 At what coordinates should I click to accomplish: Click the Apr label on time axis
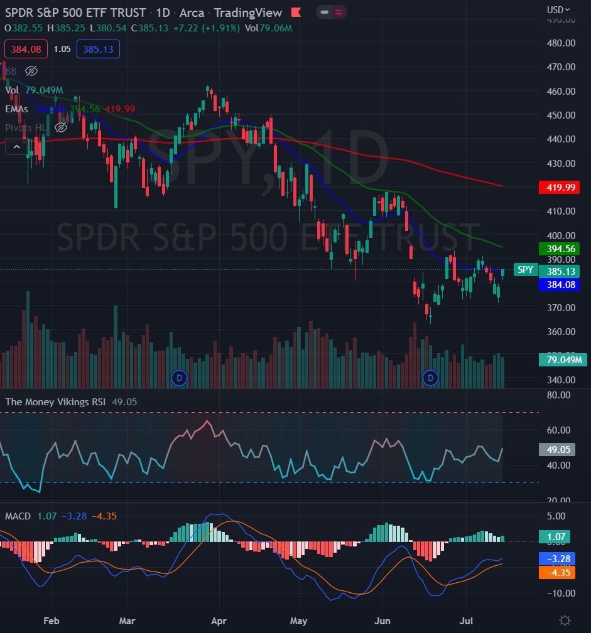[219, 621]
